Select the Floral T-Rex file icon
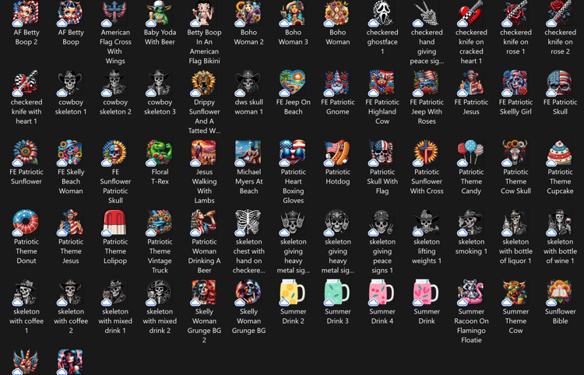Image resolution: width=584 pixels, height=375 pixels. point(160,152)
